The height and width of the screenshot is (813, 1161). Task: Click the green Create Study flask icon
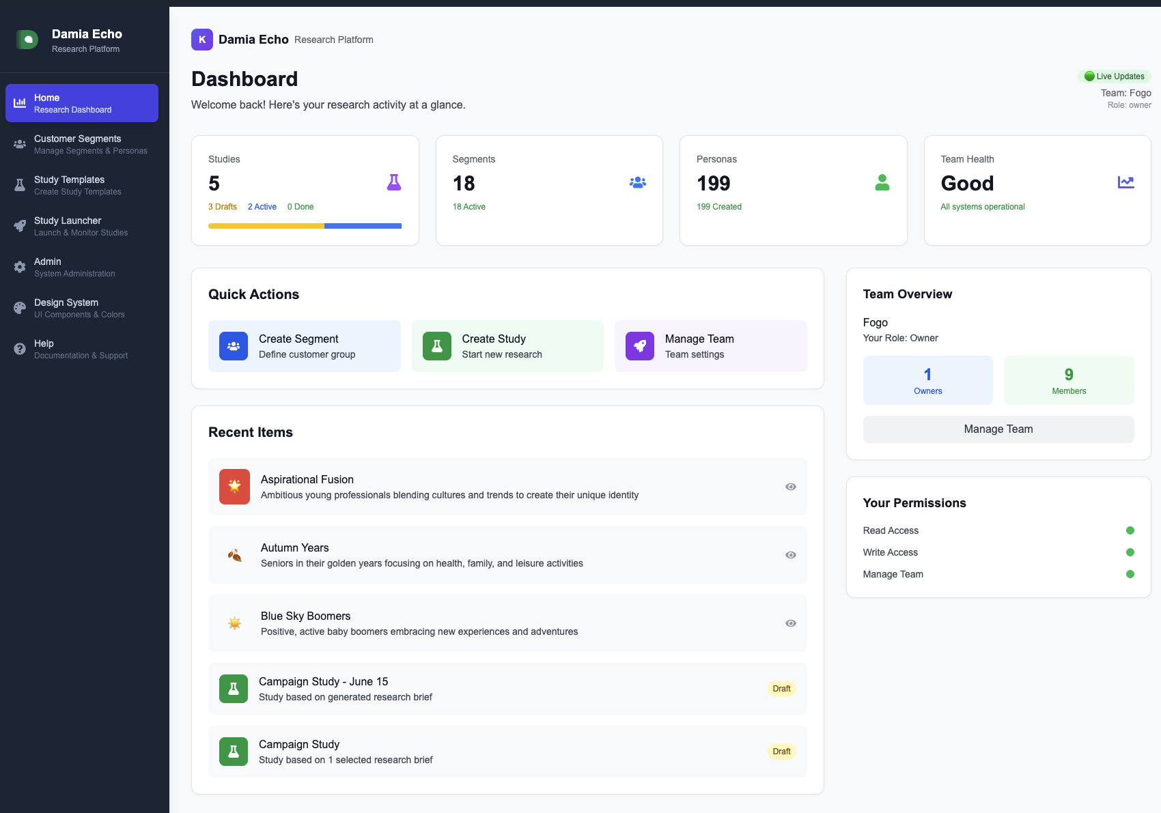point(437,346)
